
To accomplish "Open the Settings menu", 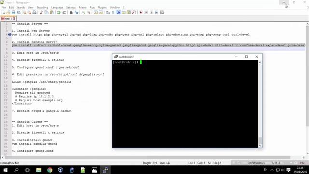I will coord(71,8).
